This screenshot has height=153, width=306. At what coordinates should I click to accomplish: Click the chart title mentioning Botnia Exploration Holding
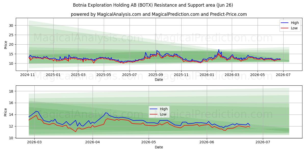[153, 5]
